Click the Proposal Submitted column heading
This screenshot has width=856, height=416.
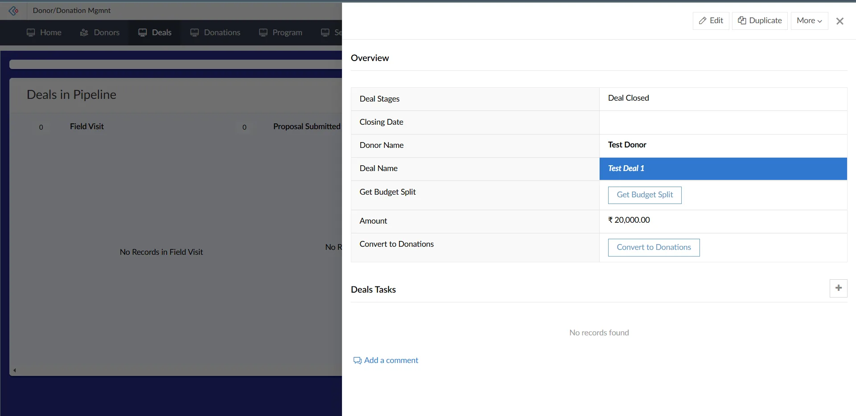[307, 126]
